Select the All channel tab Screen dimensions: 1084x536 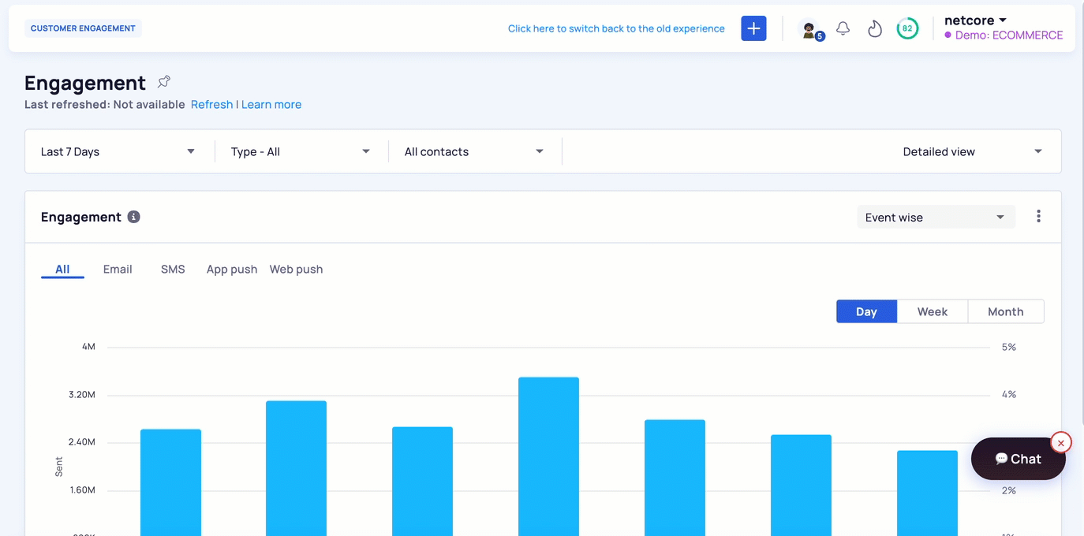pos(62,270)
